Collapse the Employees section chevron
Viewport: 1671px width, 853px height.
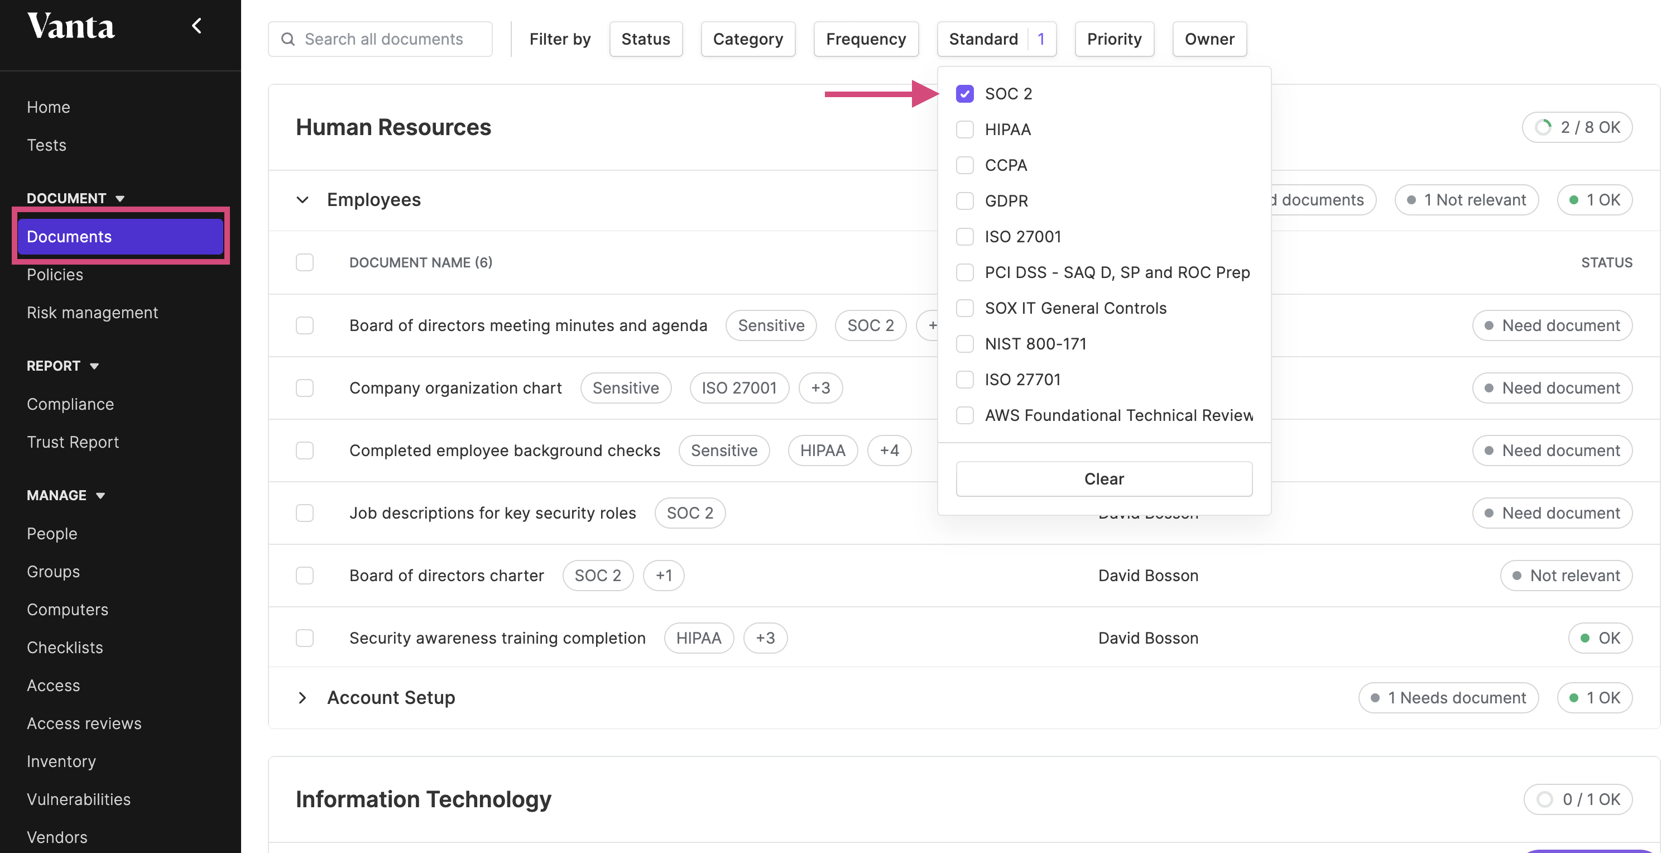pyautogui.click(x=302, y=200)
